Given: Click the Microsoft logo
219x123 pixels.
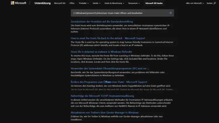Looking at the screenshot, I should (18, 3).
